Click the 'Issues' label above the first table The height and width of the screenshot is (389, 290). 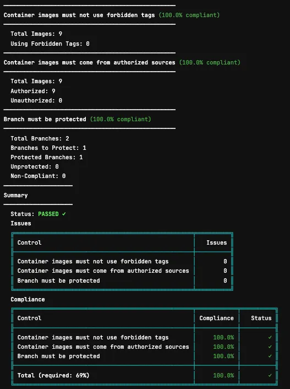coord(21,223)
